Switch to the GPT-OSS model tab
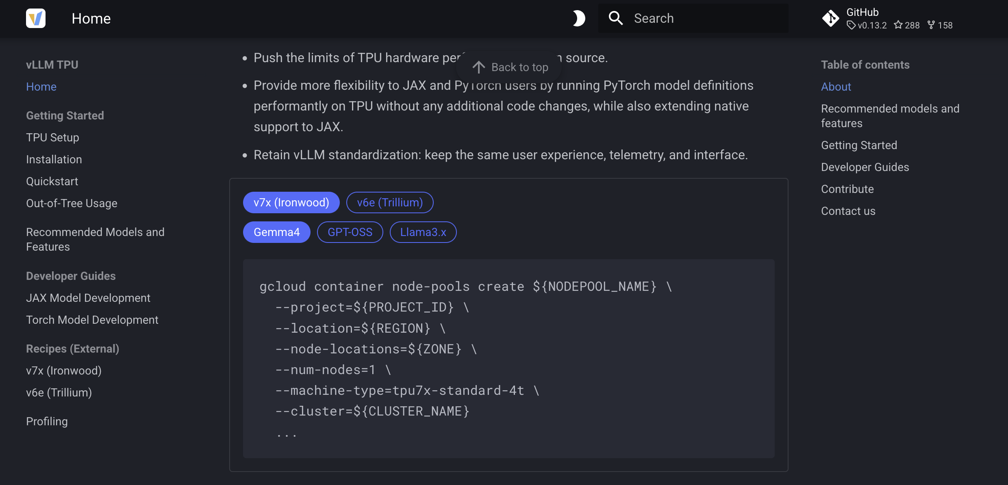 click(x=350, y=232)
